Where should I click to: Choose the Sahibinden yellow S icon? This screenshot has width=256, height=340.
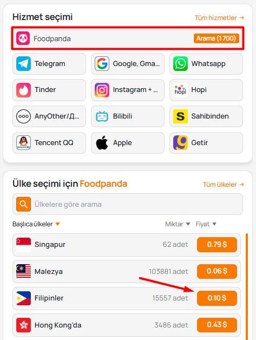180,116
